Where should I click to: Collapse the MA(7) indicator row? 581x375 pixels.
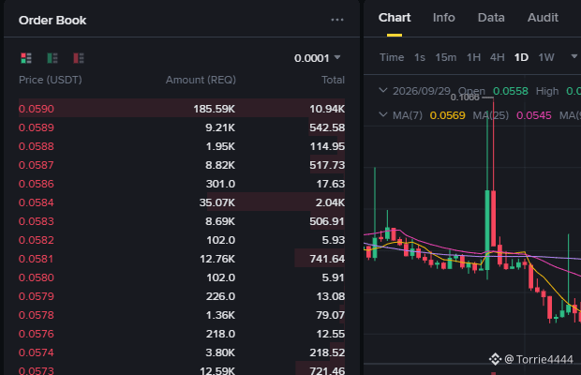(383, 115)
